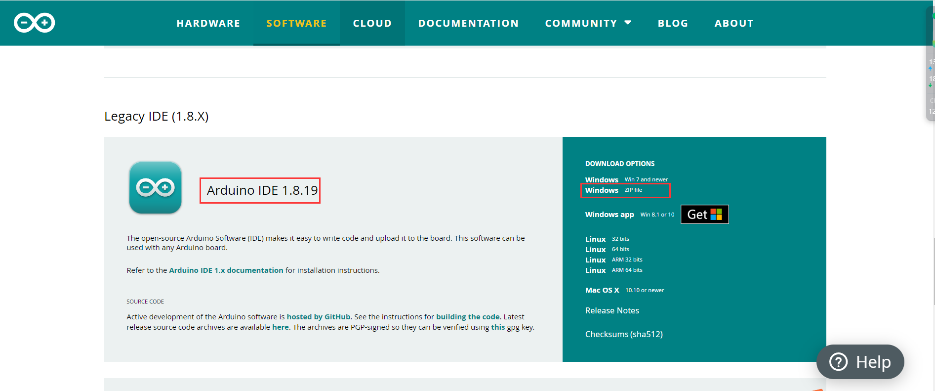Open the Cloud menu item
The width and height of the screenshot is (935, 391).
tap(372, 23)
